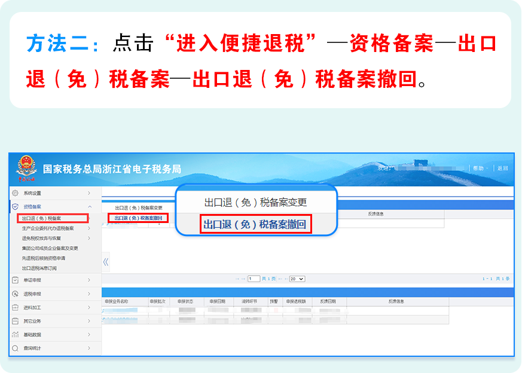The image size is (522, 373).
Task: Click the 系统设置 gear icon
Action: click(x=16, y=193)
